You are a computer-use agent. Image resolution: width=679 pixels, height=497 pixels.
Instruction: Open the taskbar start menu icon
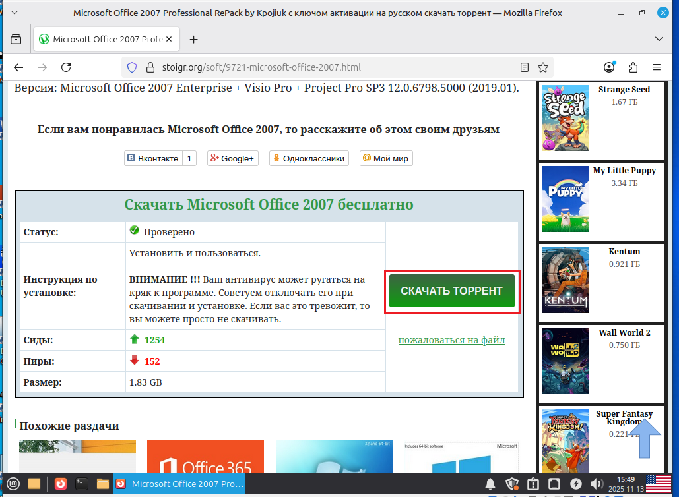13,484
